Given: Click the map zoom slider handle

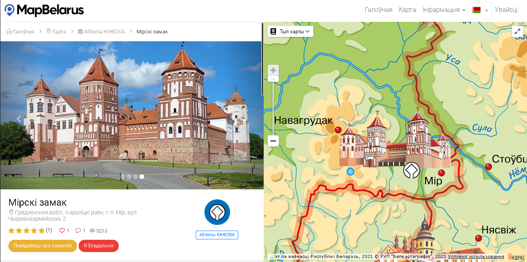Looking at the screenshot, I should click(273, 79).
